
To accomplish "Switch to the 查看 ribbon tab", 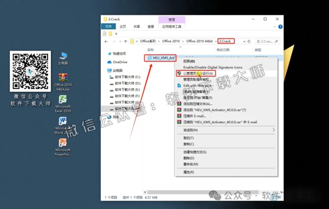I will pos(150,27).
